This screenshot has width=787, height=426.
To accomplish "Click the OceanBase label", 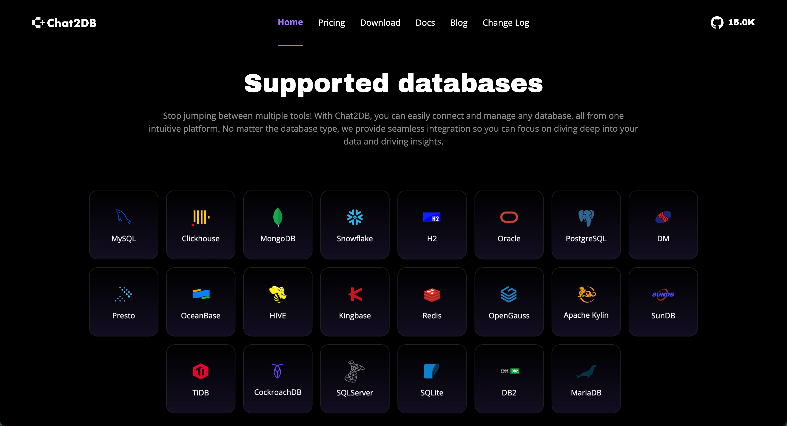I will 201,315.
